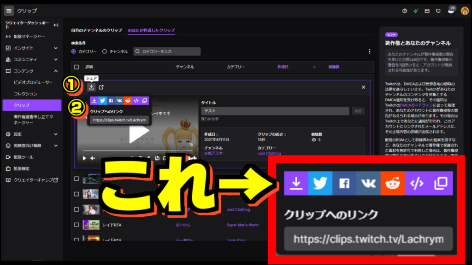This screenshot has width=472, height=265.
Task: Toggle sort arrow beside 作成日 column
Action: pyautogui.click(x=314, y=67)
